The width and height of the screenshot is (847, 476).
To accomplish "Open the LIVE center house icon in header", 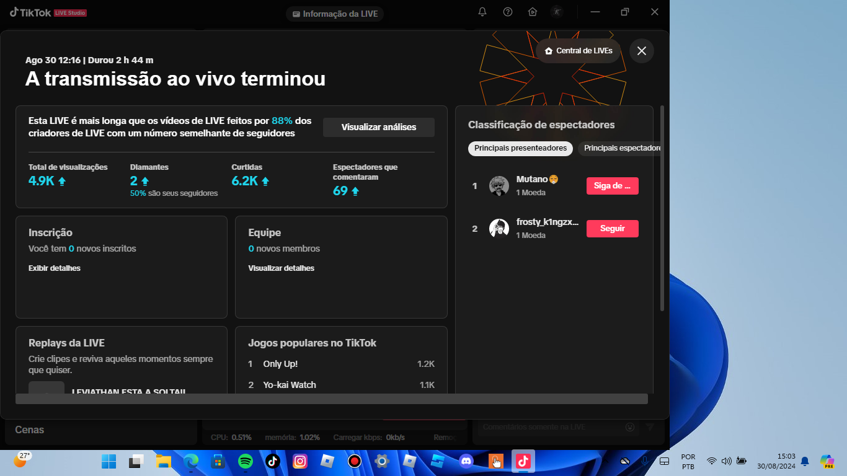I will (533, 12).
